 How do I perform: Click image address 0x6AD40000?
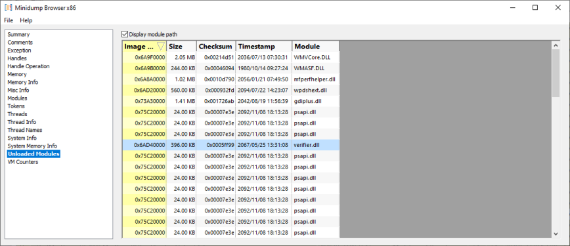coord(150,145)
